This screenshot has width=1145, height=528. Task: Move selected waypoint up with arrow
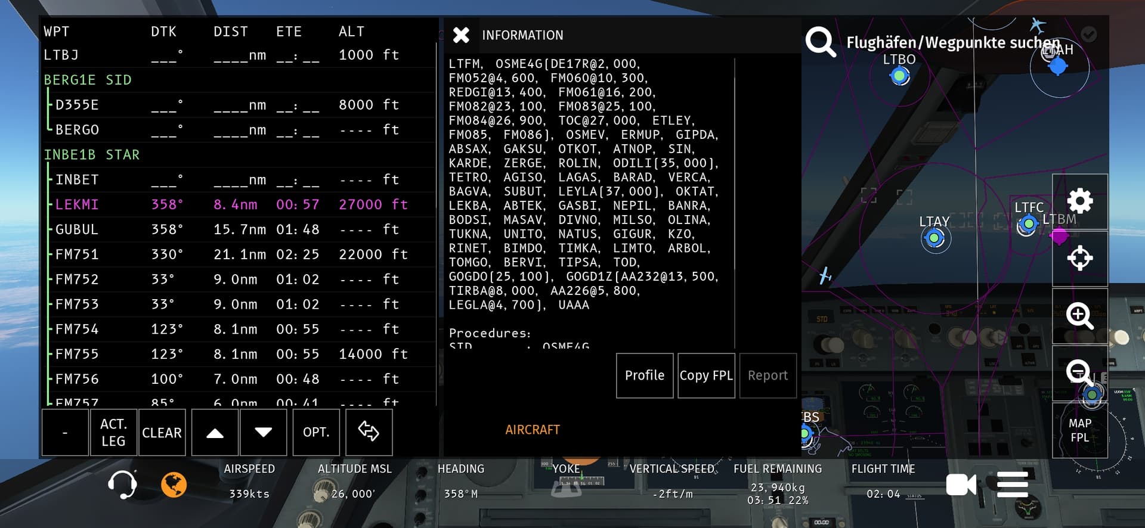pyautogui.click(x=215, y=433)
